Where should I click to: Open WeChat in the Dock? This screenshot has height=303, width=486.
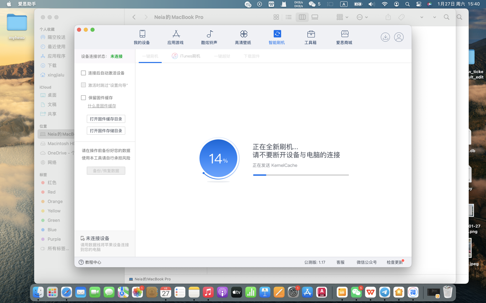tap(356, 292)
